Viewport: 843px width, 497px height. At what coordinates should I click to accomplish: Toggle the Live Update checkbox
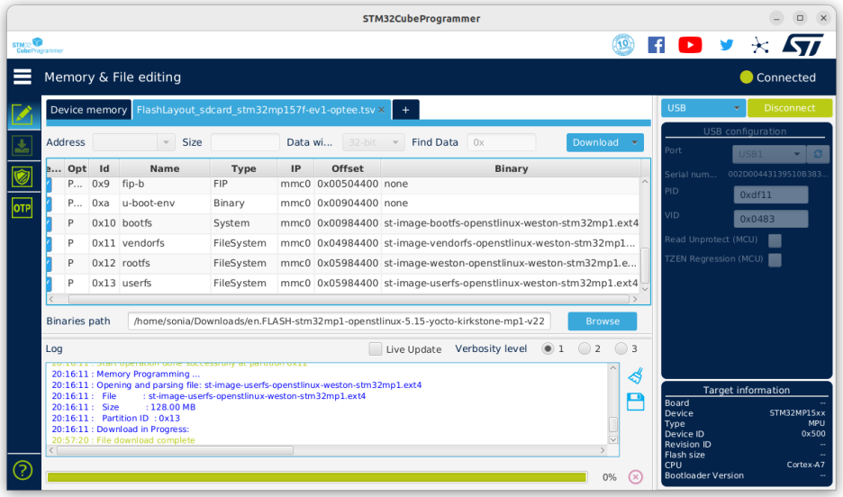click(x=376, y=348)
